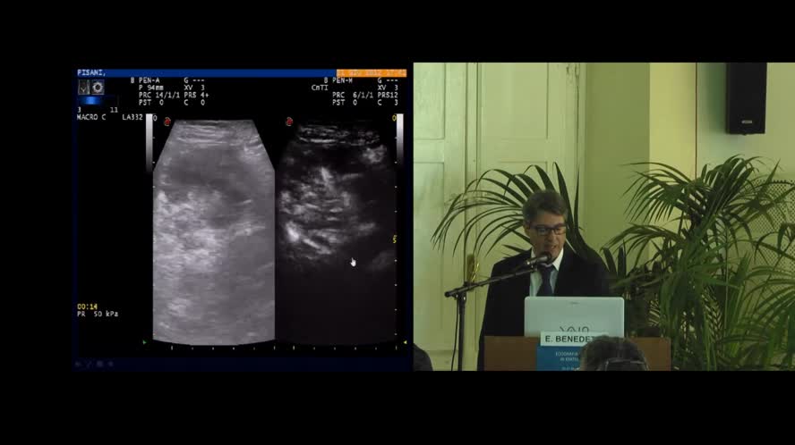The height and width of the screenshot is (445, 795).
Task: Click the red orientation marker above the right image
Action: click(x=289, y=122)
